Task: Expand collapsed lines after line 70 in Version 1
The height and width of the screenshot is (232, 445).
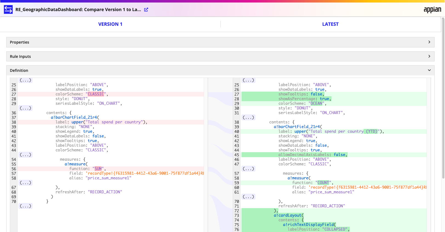Action: point(25,206)
